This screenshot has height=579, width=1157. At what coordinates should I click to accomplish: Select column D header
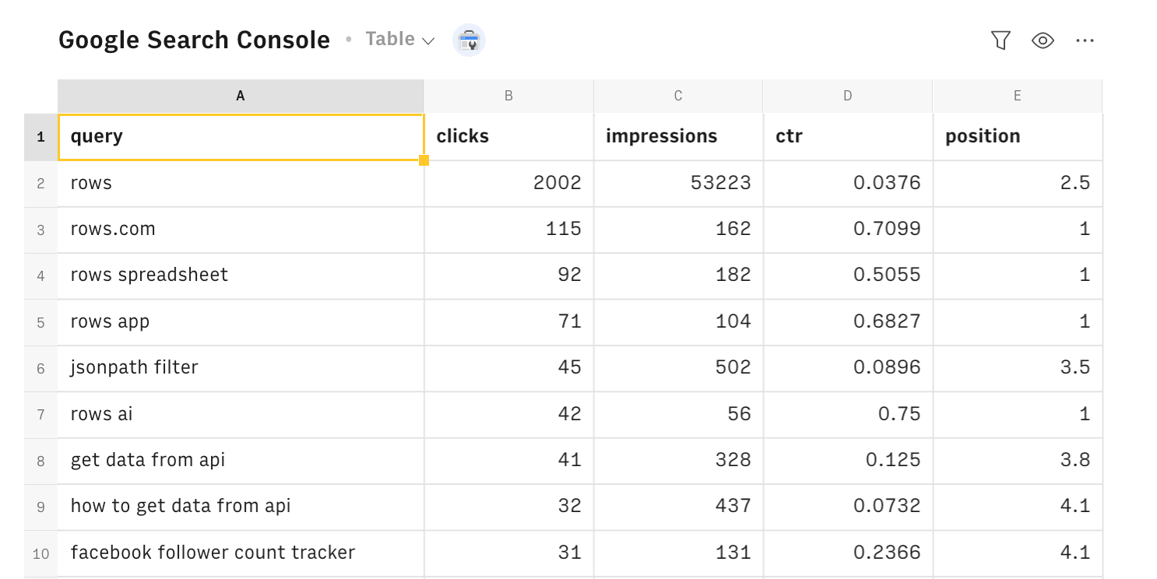[848, 96]
